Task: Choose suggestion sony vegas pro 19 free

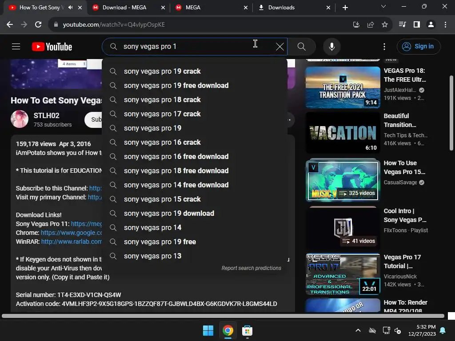Action: (195, 242)
